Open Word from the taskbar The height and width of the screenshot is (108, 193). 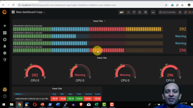(58, 104)
